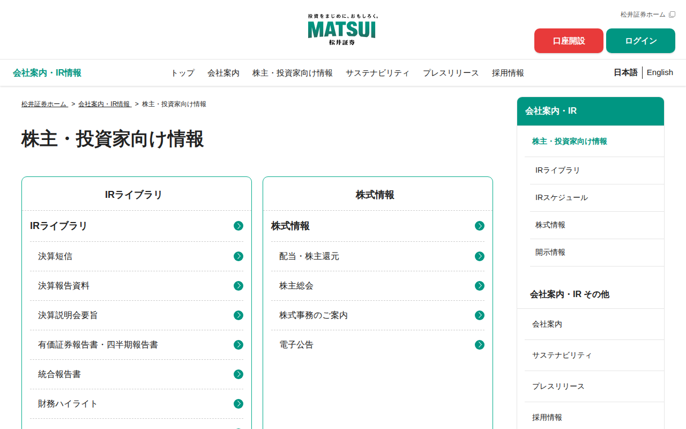Click the arrow icon next to 株主総会
The height and width of the screenshot is (429, 686).
pyautogui.click(x=480, y=286)
